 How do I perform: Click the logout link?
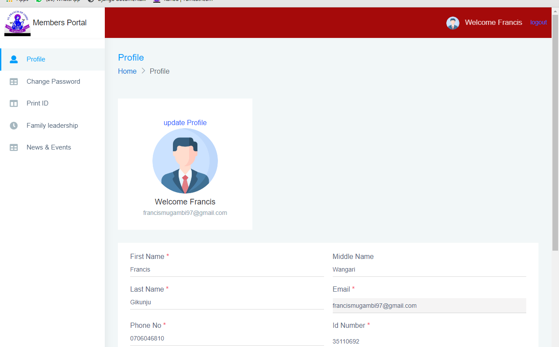(x=538, y=22)
